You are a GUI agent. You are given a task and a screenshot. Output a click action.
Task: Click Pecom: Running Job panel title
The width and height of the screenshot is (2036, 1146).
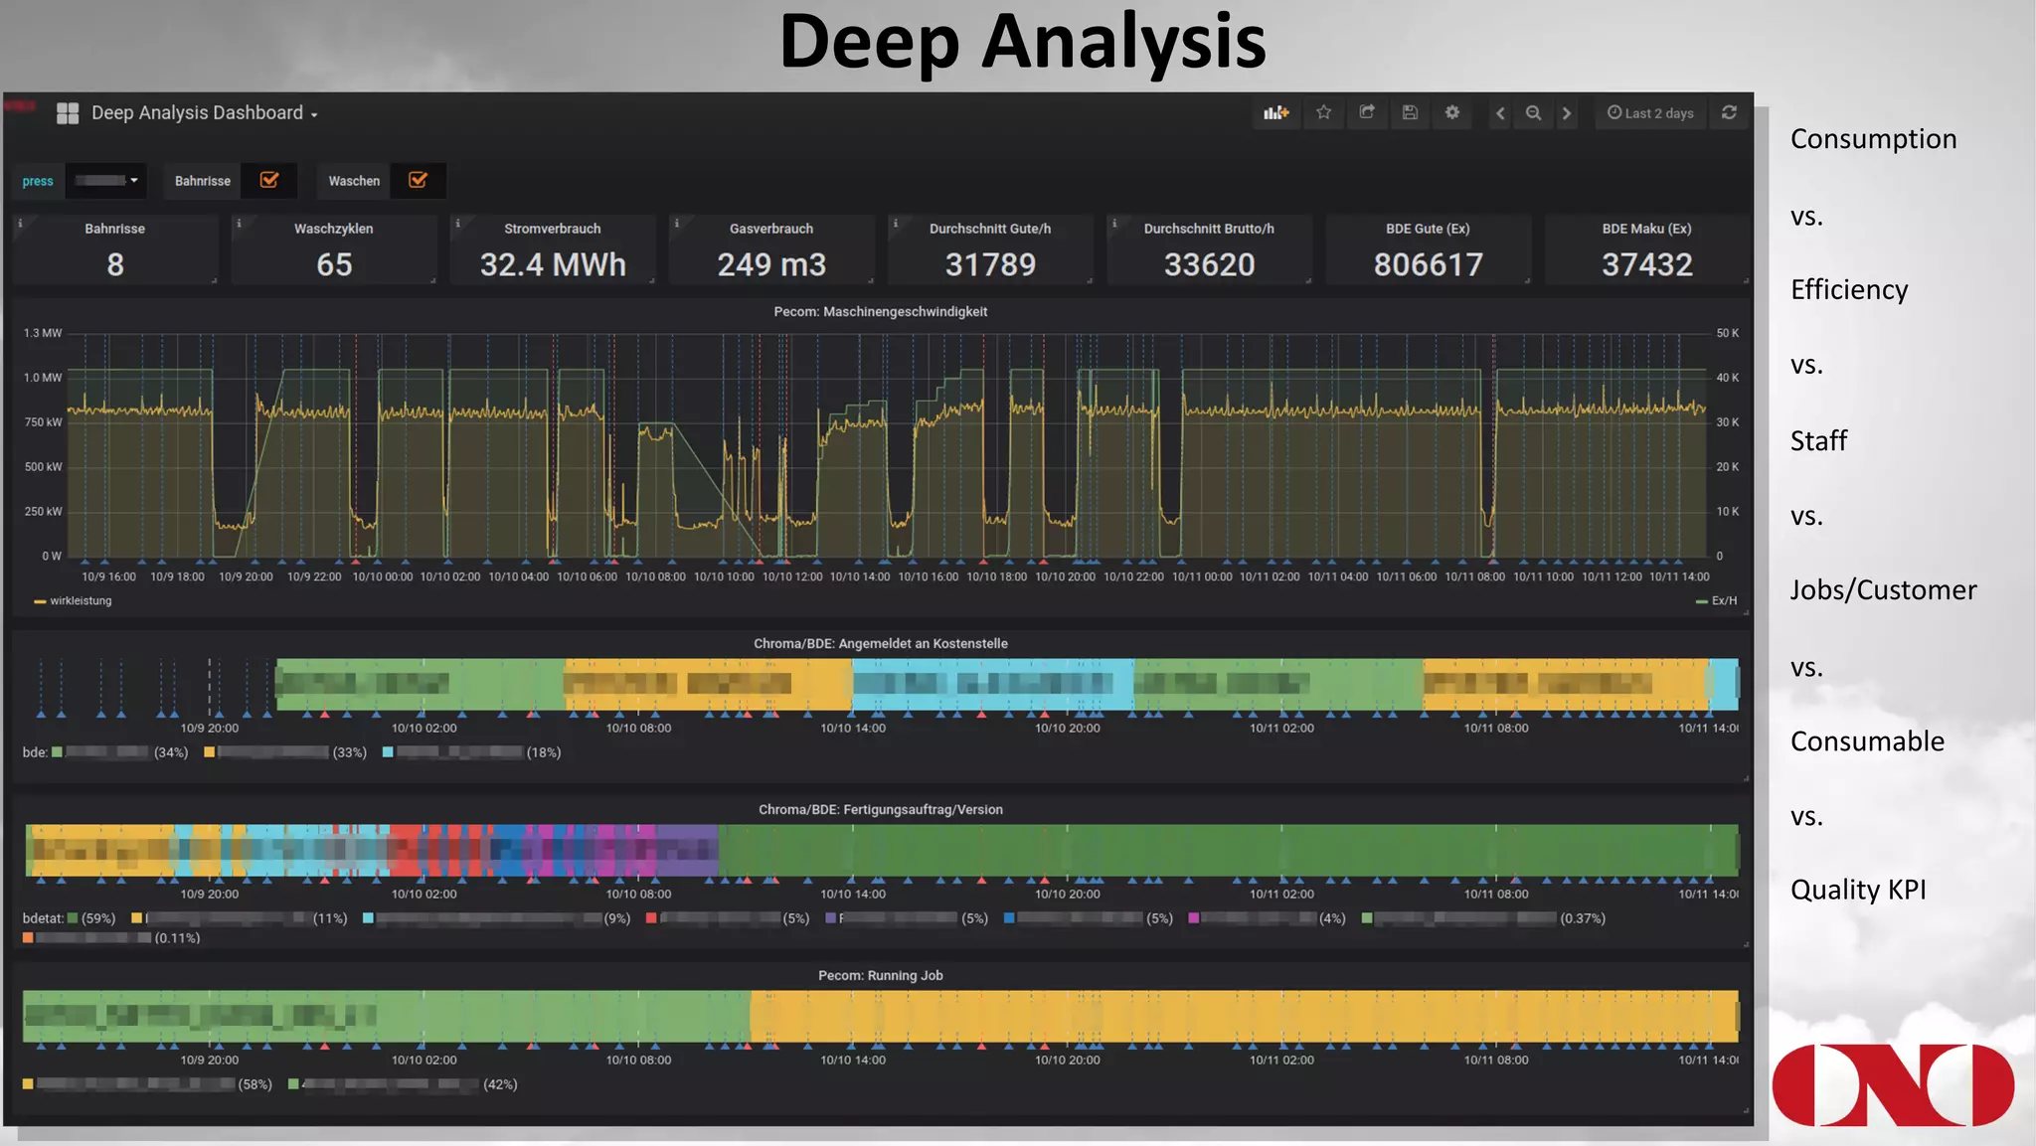pos(880,976)
